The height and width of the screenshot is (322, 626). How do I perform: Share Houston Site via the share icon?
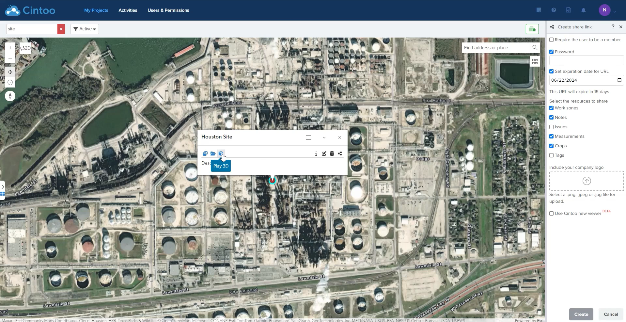pos(340,153)
